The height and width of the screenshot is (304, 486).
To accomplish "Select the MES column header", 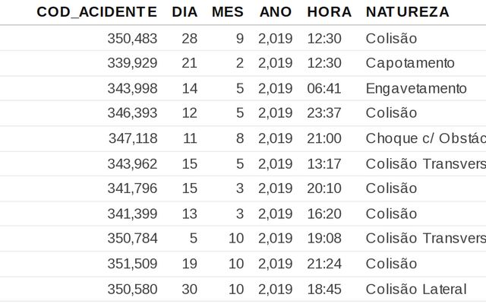I will [x=228, y=12].
